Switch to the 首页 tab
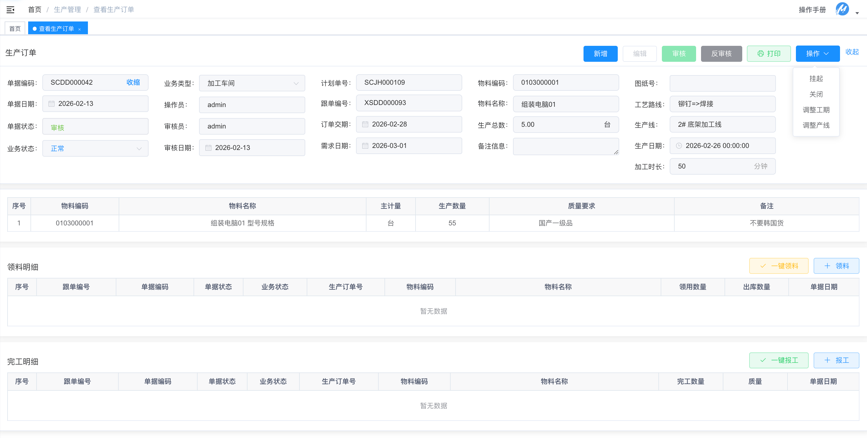The width and height of the screenshot is (867, 438). pyautogui.click(x=15, y=29)
